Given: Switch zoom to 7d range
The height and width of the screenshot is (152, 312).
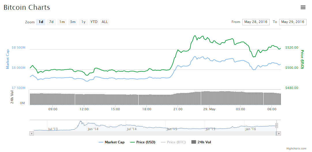Looking at the screenshot, I should click(51, 22).
